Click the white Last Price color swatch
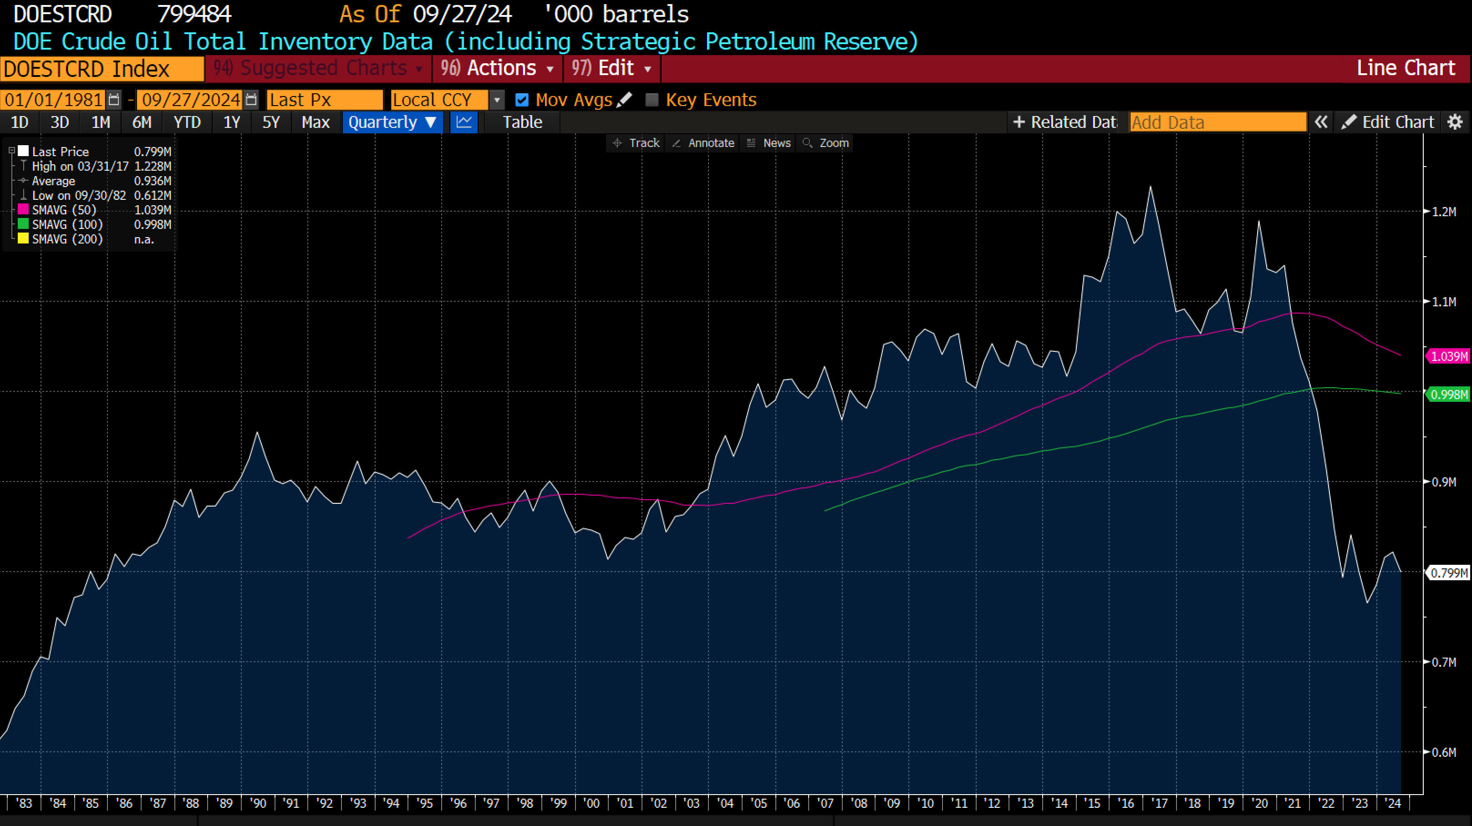This screenshot has height=826, width=1472. pyautogui.click(x=23, y=151)
